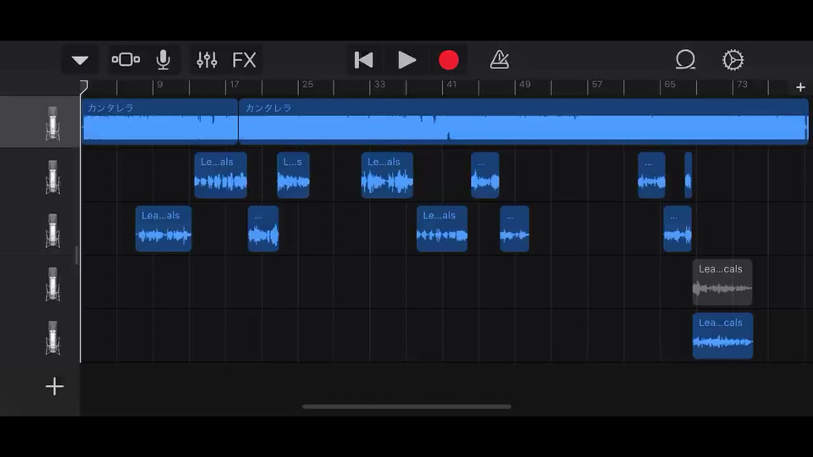The image size is (813, 457).
Task: Tap the track header panel edge handle
Action: (77, 256)
